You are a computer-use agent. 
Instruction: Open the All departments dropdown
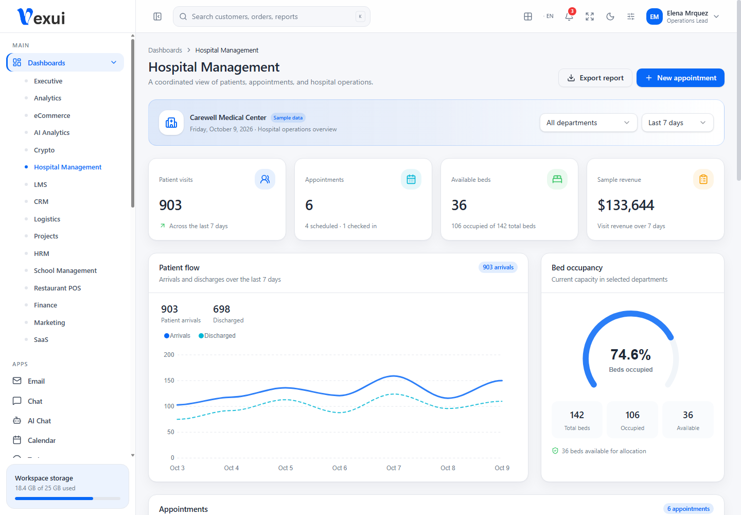(588, 123)
